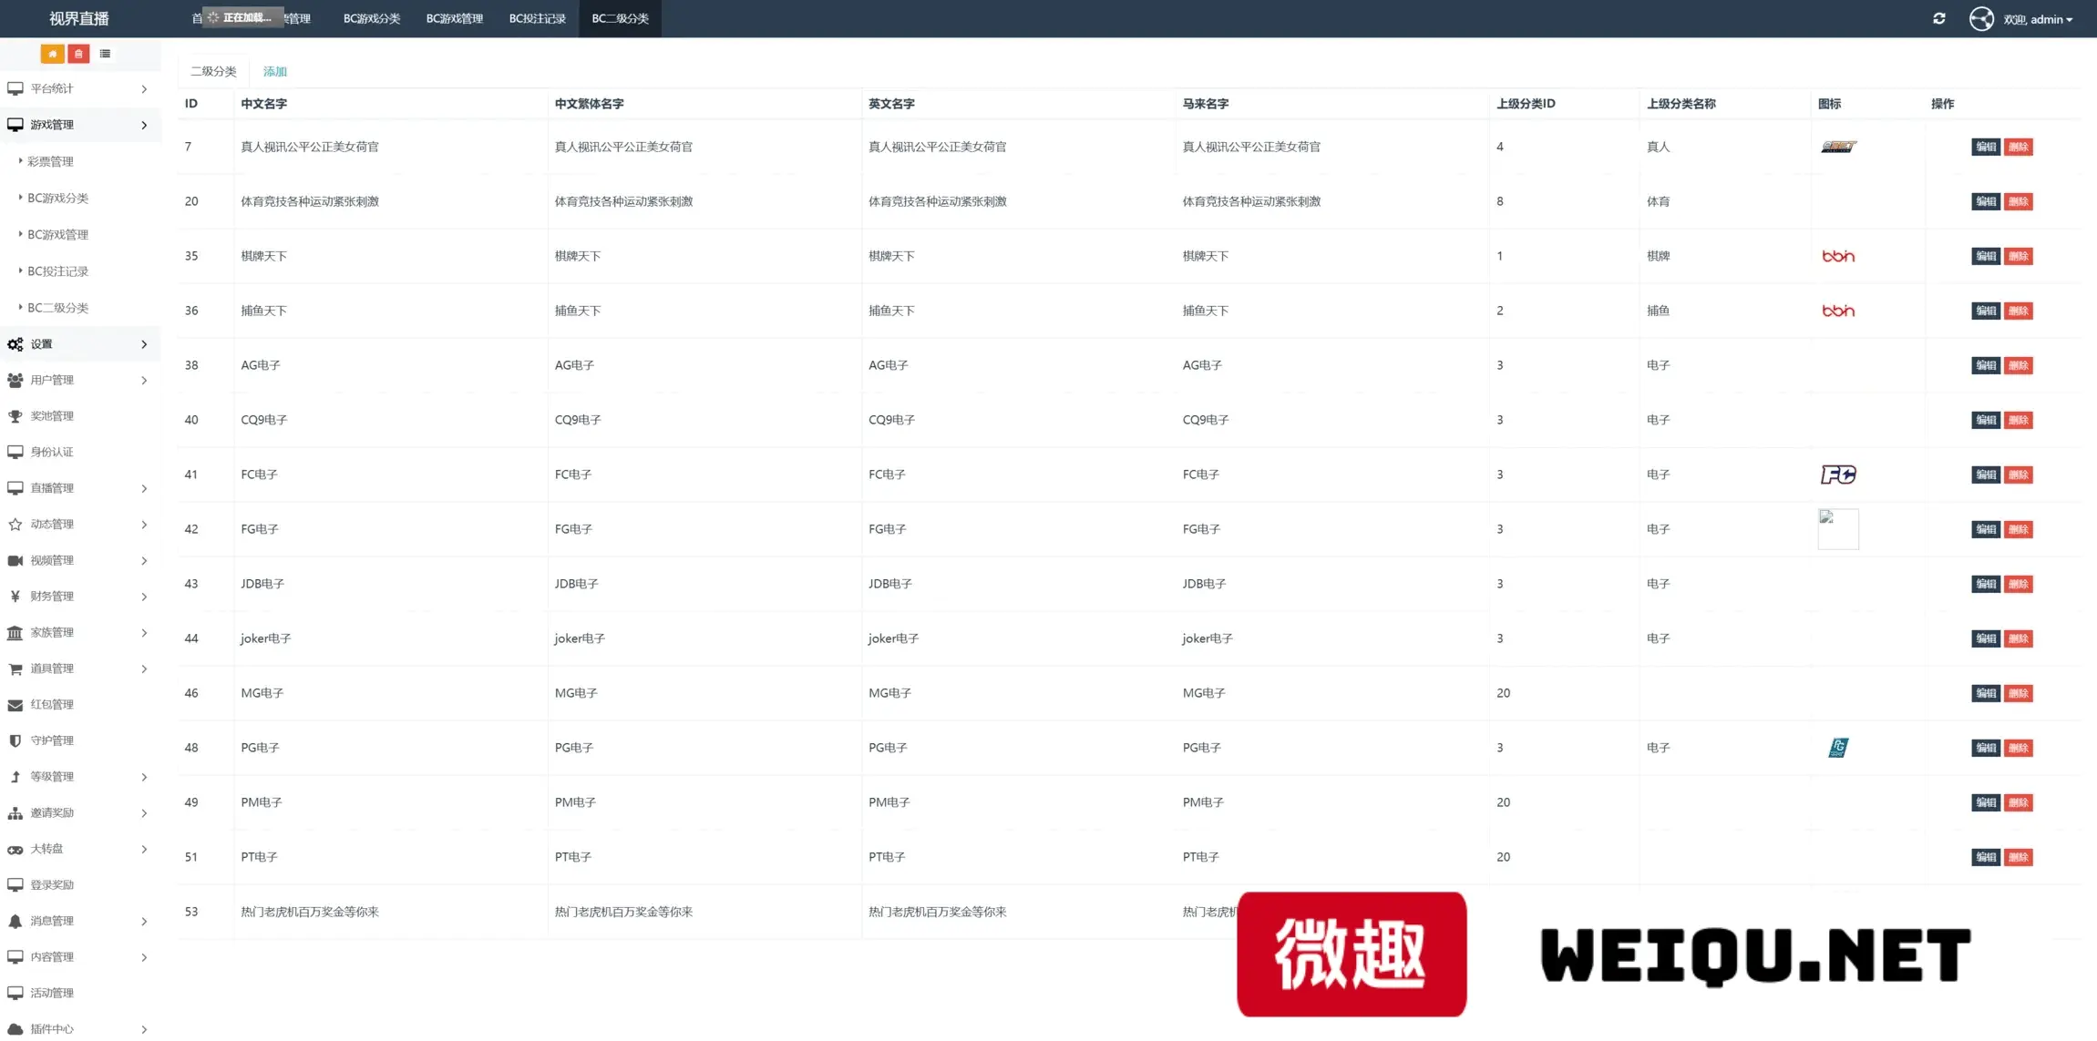Click the logo thumbnail in row ID 7
The width and height of the screenshot is (2097, 1041).
1838,147
